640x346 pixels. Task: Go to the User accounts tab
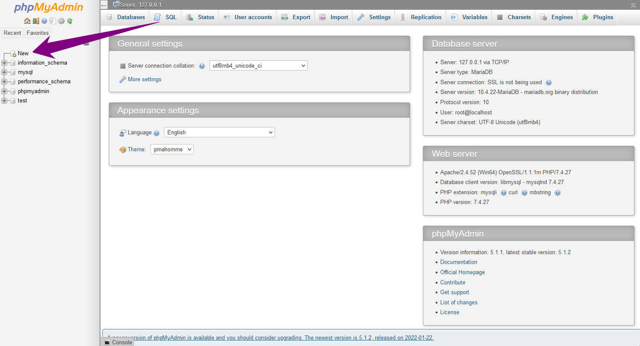(247, 17)
